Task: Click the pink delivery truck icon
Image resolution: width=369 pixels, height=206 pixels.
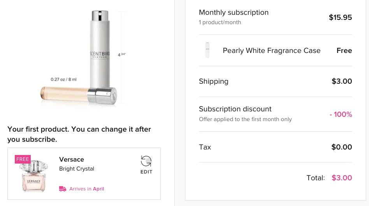Action: tap(63, 189)
